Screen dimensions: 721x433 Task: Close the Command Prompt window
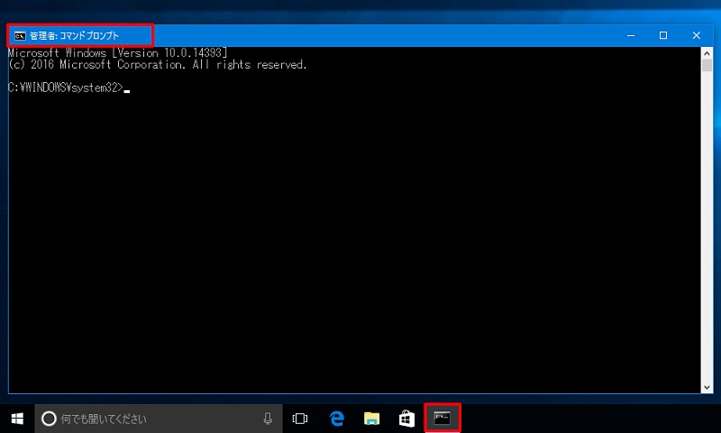(x=696, y=35)
